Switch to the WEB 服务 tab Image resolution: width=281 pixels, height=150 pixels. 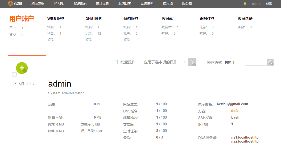pyautogui.click(x=56, y=19)
